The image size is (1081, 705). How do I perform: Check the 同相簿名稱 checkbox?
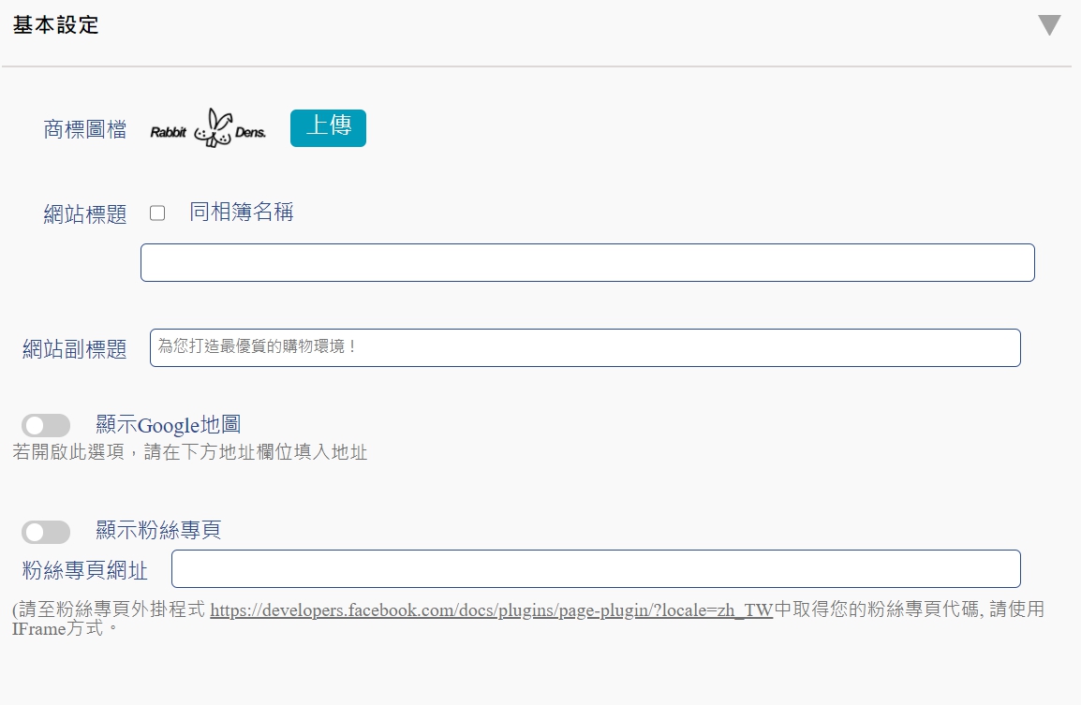tap(157, 213)
